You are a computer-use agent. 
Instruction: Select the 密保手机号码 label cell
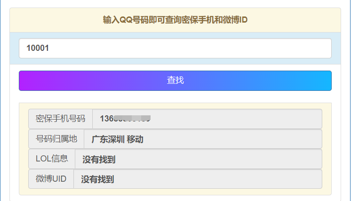click(x=60, y=119)
